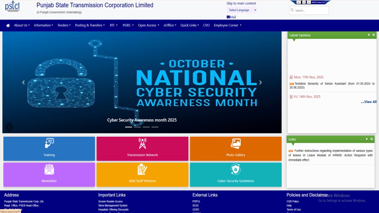Click the Search input field
The height and width of the screenshot is (213, 379).
311,10
